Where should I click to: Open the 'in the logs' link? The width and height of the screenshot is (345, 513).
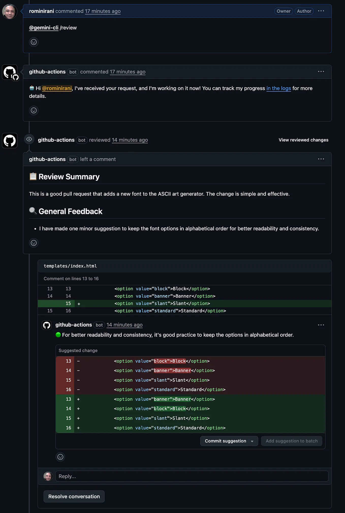278,88
